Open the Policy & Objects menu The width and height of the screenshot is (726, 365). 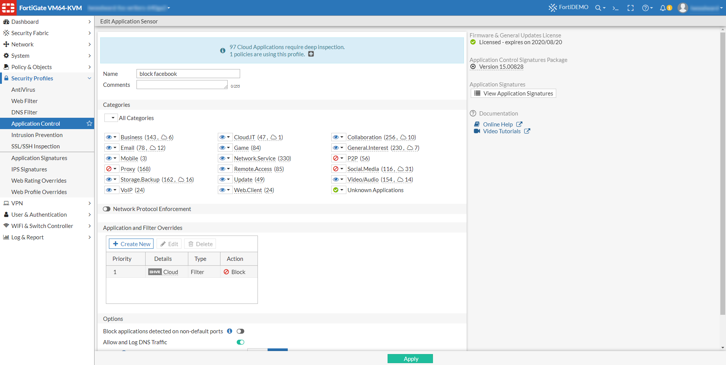click(47, 67)
